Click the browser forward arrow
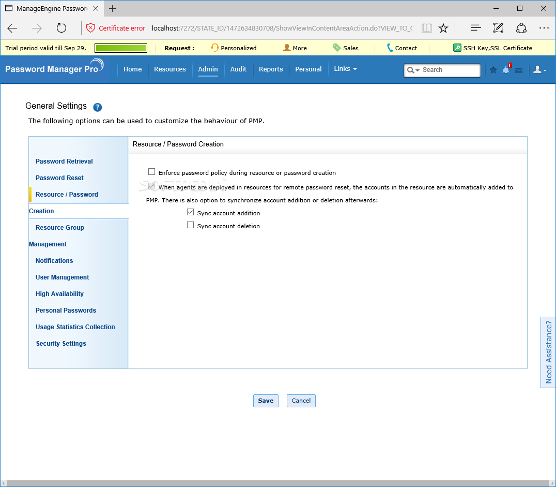This screenshot has width=556, height=487. click(37, 28)
